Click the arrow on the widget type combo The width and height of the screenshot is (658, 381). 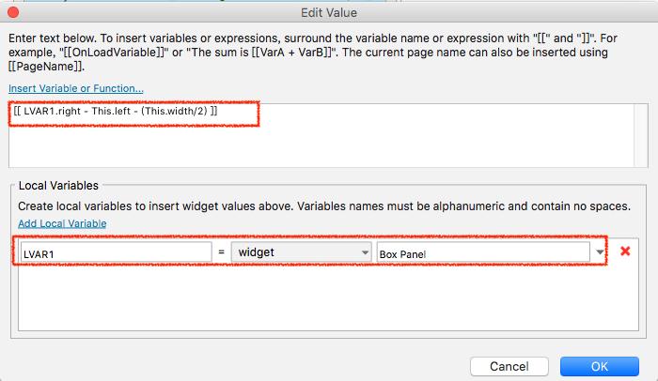click(x=365, y=252)
